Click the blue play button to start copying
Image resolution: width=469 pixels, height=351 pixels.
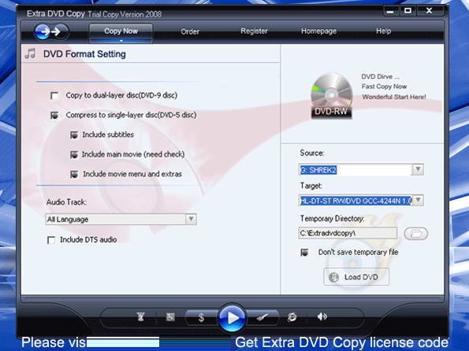[232, 317]
